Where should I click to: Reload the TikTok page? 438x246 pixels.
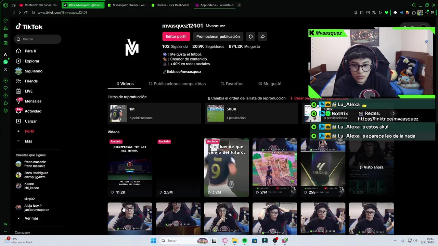[x=26, y=13]
